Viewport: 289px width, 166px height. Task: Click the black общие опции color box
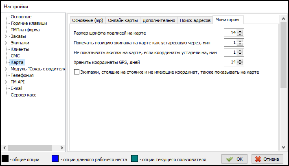click(x=5, y=159)
